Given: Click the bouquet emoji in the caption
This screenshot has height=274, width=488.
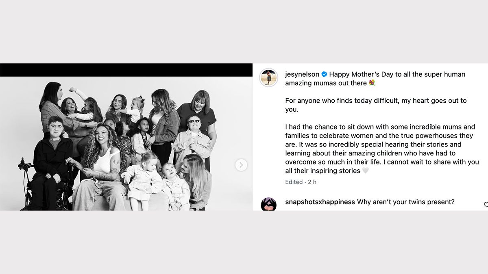Looking at the screenshot, I should click(x=372, y=83).
